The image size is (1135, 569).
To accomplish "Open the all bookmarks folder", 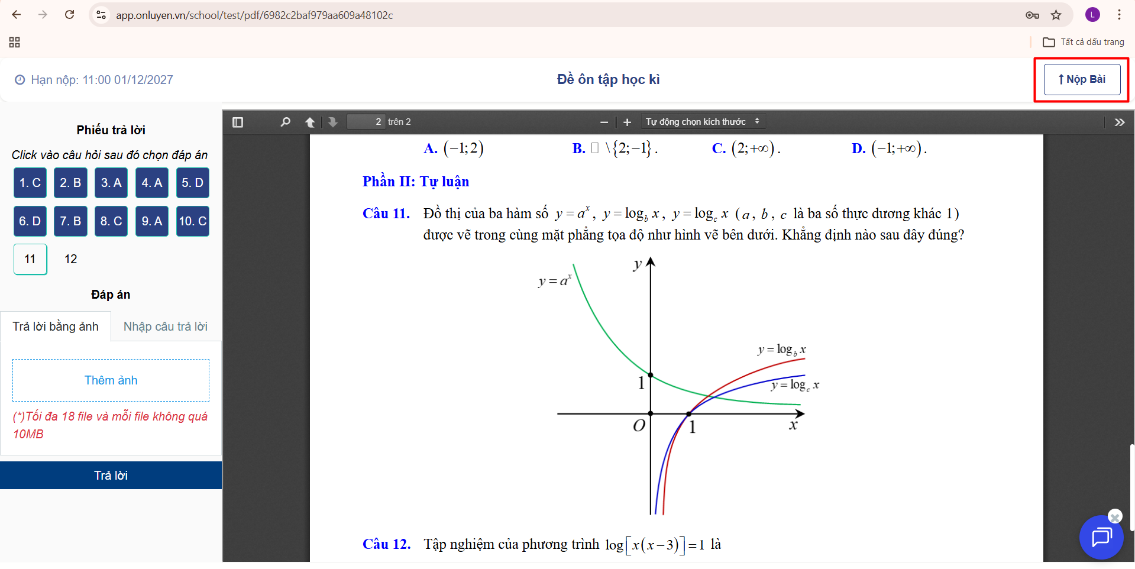I will (1084, 42).
